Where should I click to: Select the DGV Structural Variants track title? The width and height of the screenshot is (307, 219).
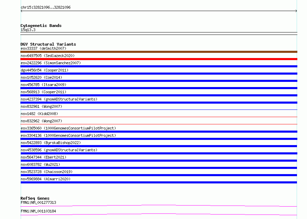pyautogui.click(x=48, y=44)
